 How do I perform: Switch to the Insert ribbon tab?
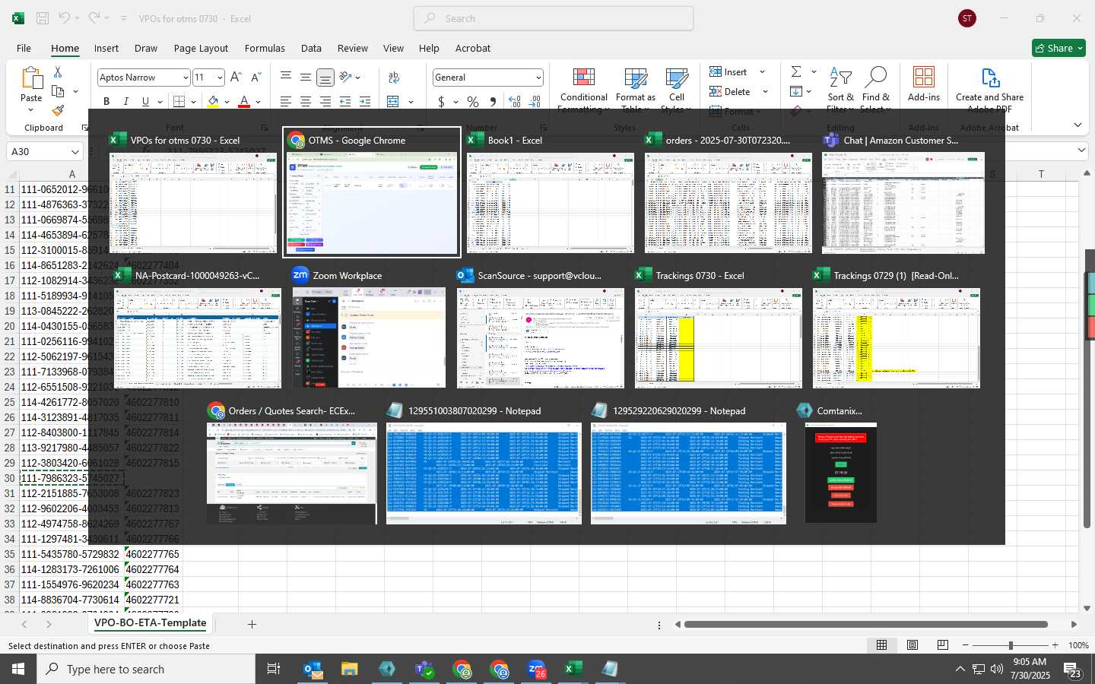tap(106, 48)
